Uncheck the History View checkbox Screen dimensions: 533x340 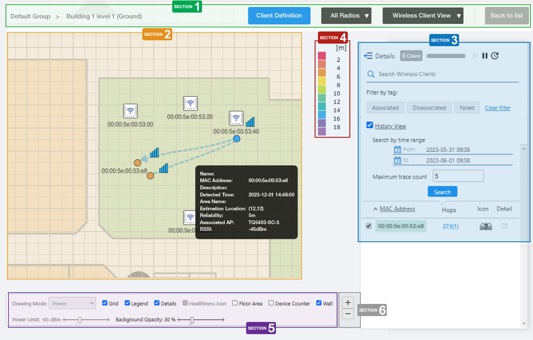pyautogui.click(x=370, y=125)
